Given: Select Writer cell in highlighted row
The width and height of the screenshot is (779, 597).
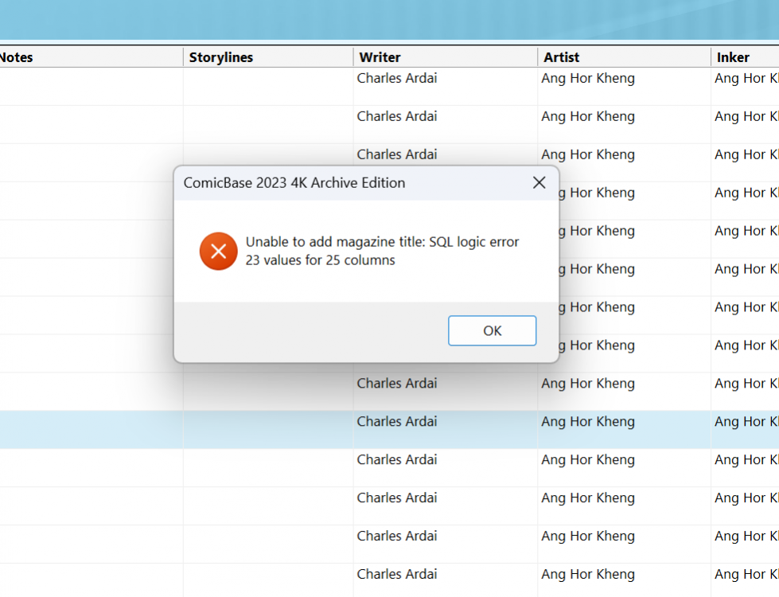Looking at the screenshot, I should pyautogui.click(x=397, y=422).
